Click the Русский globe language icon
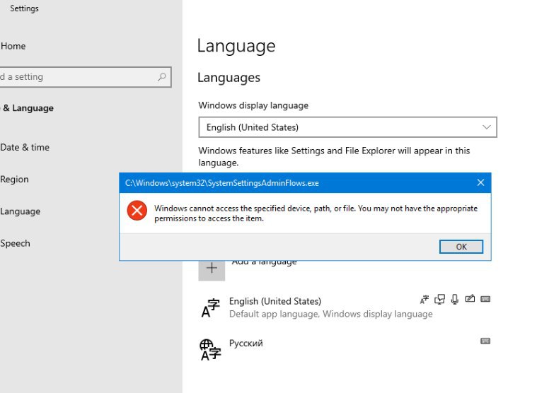Screen dimensions: 549x393 210,350
